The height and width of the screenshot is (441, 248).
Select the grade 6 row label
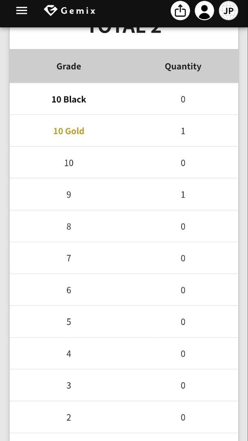[x=69, y=290]
